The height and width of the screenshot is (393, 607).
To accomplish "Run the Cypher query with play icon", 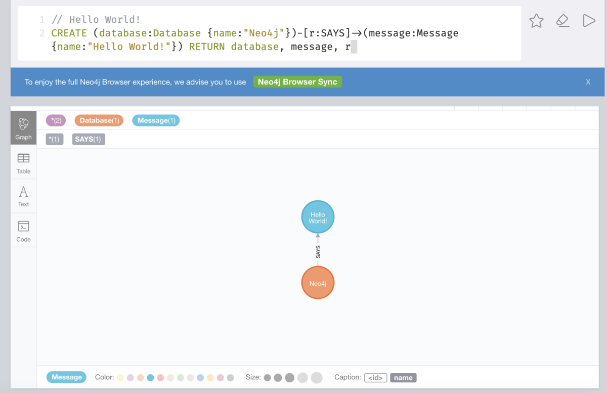I will click(x=589, y=21).
